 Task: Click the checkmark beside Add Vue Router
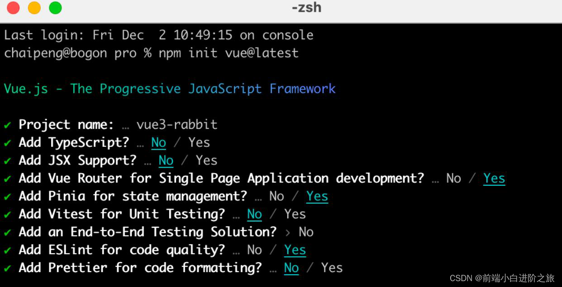[7, 179]
